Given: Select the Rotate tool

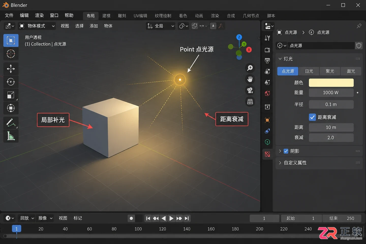Looking at the screenshot, I should click(11, 82).
